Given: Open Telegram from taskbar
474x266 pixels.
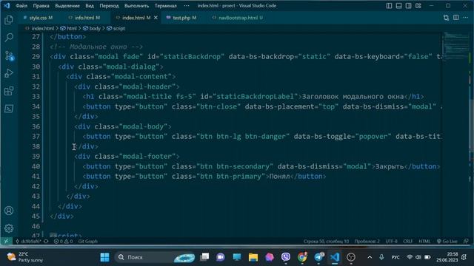Looking at the screenshot, I should pos(318,257).
